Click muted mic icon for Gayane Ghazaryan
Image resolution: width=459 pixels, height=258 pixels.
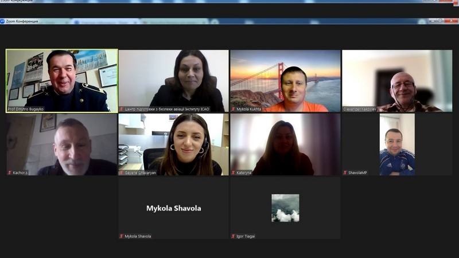click(x=122, y=173)
